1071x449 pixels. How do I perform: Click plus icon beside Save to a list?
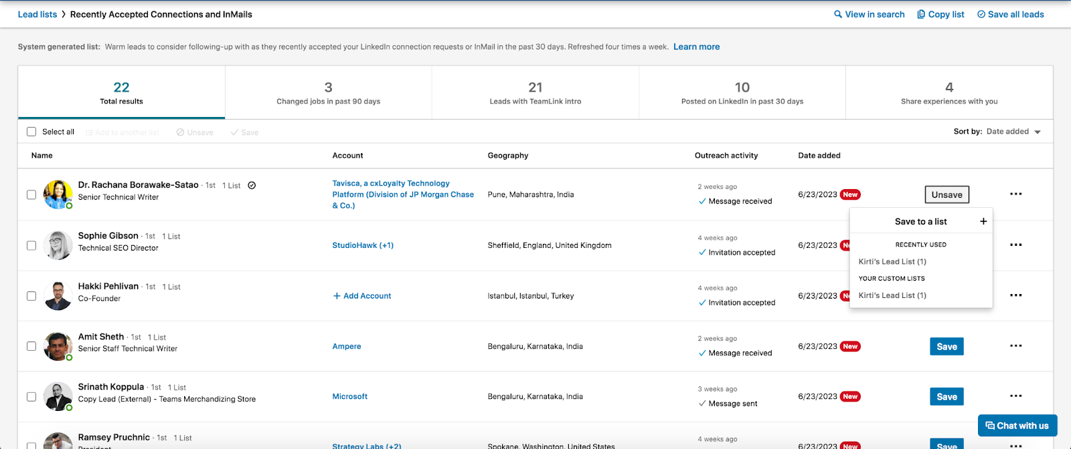[x=983, y=221]
